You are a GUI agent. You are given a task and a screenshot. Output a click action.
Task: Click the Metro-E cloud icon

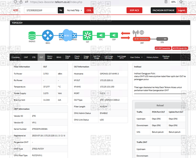[x=68, y=35]
